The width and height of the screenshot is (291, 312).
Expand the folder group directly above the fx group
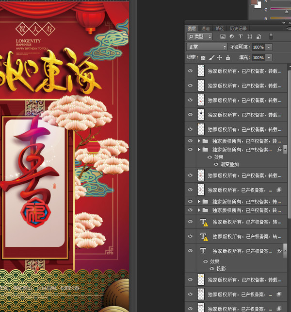pyautogui.click(x=199, y=141)
